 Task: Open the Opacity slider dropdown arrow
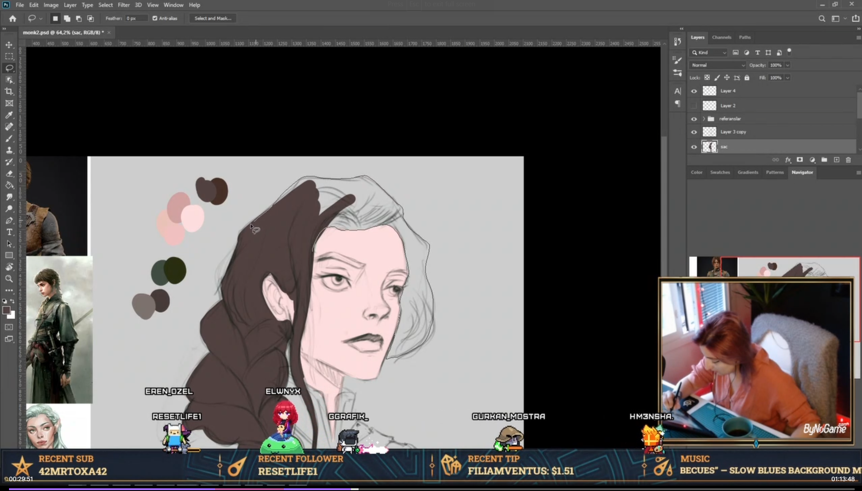tap(787, 65)
